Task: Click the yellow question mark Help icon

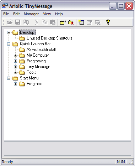Action: point(108,22)
